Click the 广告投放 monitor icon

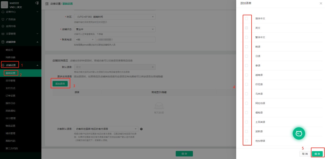(x=3, y=19)
